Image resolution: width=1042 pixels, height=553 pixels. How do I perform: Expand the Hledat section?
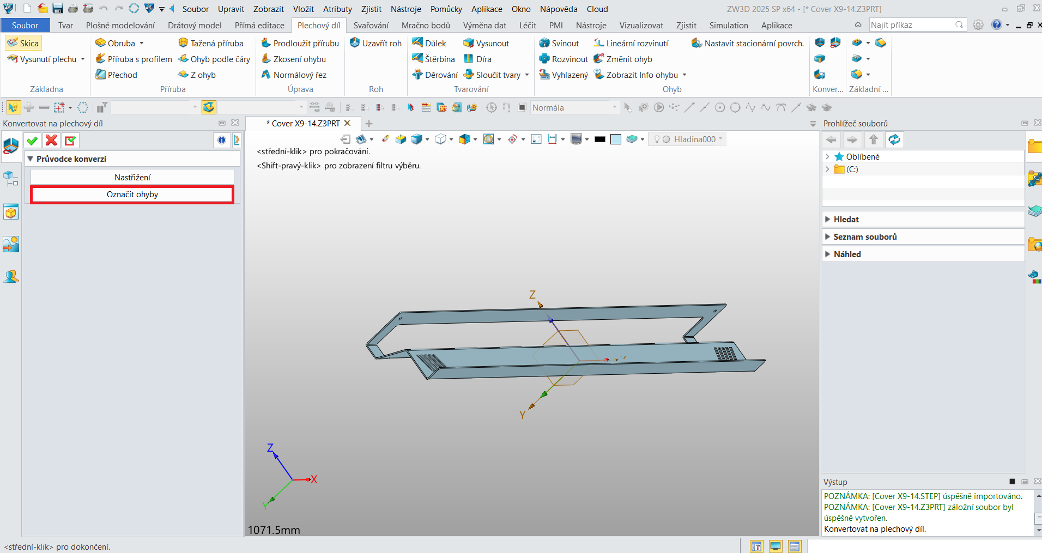tap(828, 219)
